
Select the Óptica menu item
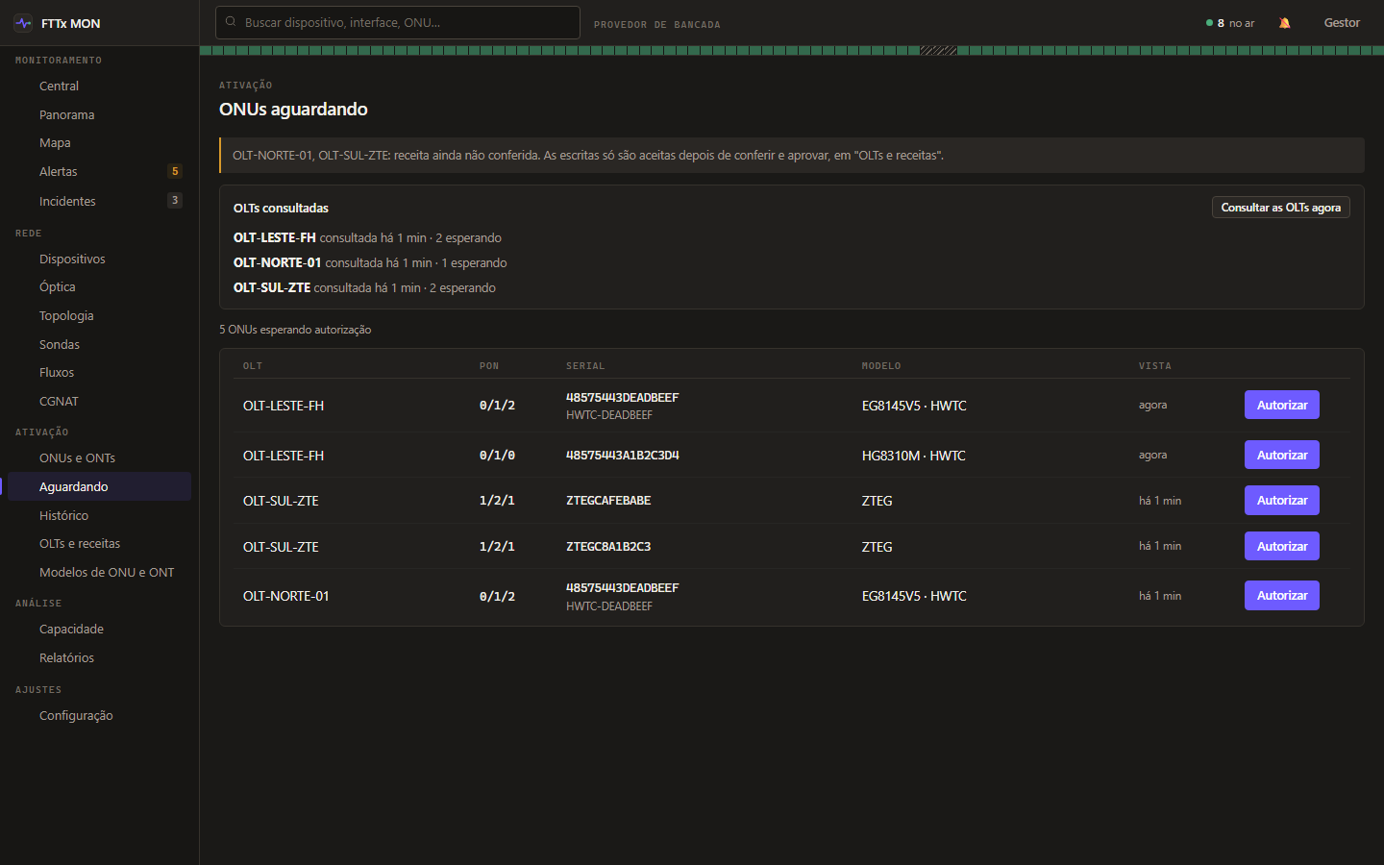[99, 287]
